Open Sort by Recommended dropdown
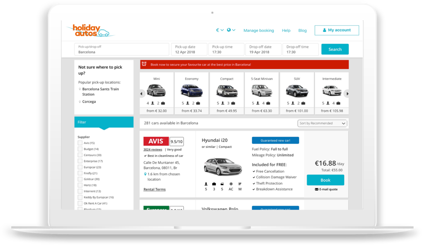The width and height of the screenshot is (422, 245). tap(322, 123)
